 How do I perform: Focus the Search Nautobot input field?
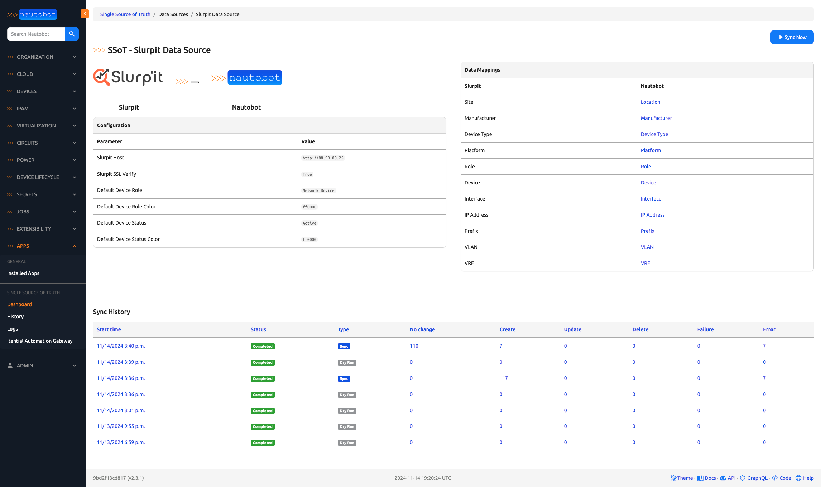(36, 34)
